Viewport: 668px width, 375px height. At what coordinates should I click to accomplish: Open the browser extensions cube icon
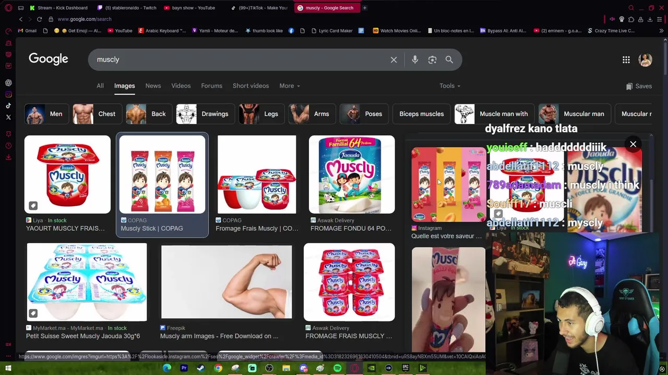tap(631, 19)
